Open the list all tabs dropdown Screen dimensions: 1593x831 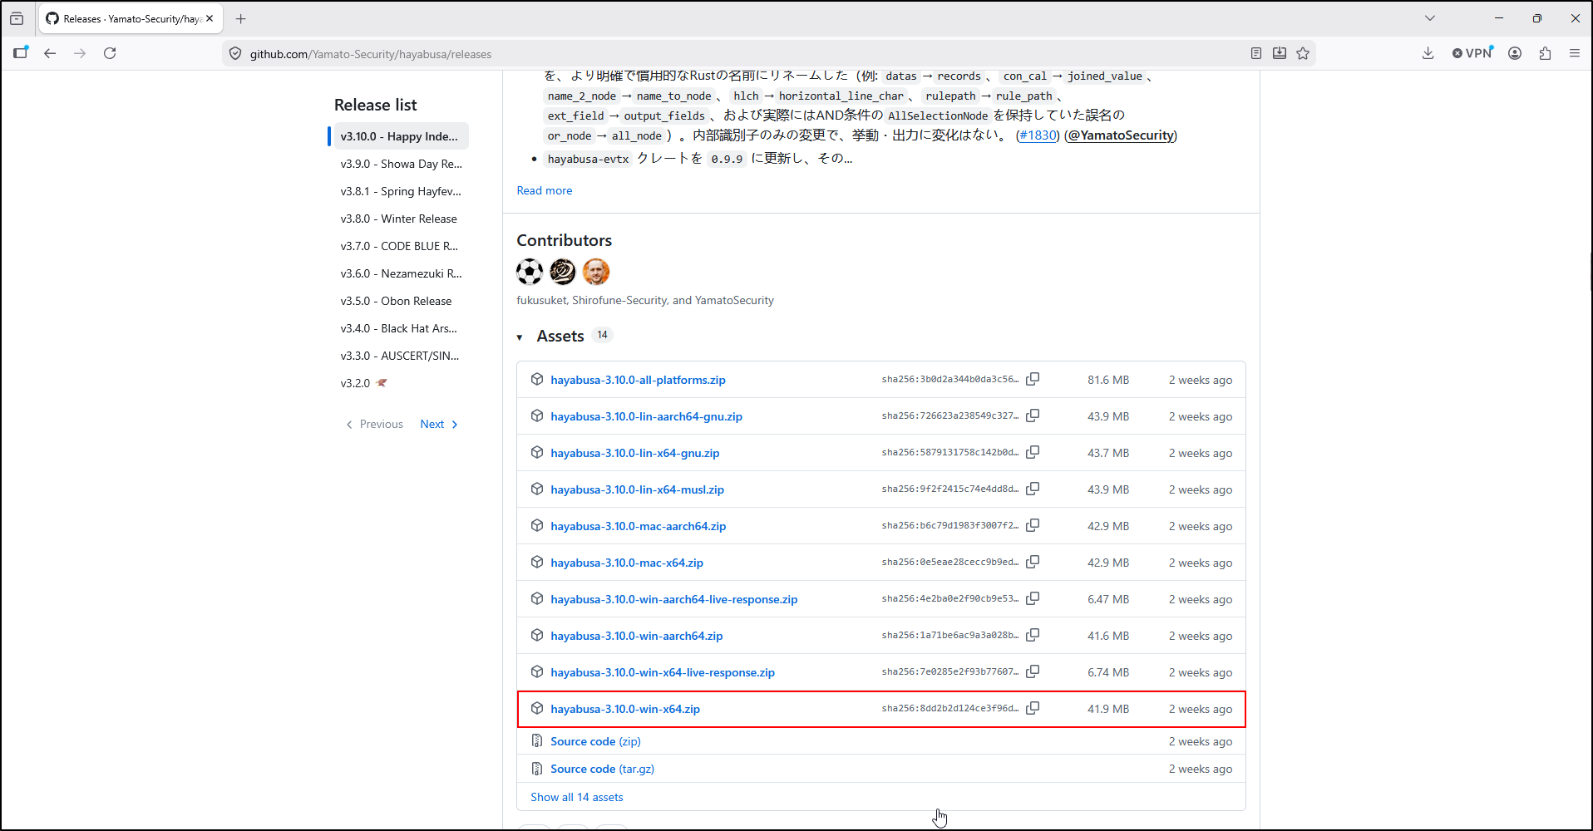[x=1430, y=18]
